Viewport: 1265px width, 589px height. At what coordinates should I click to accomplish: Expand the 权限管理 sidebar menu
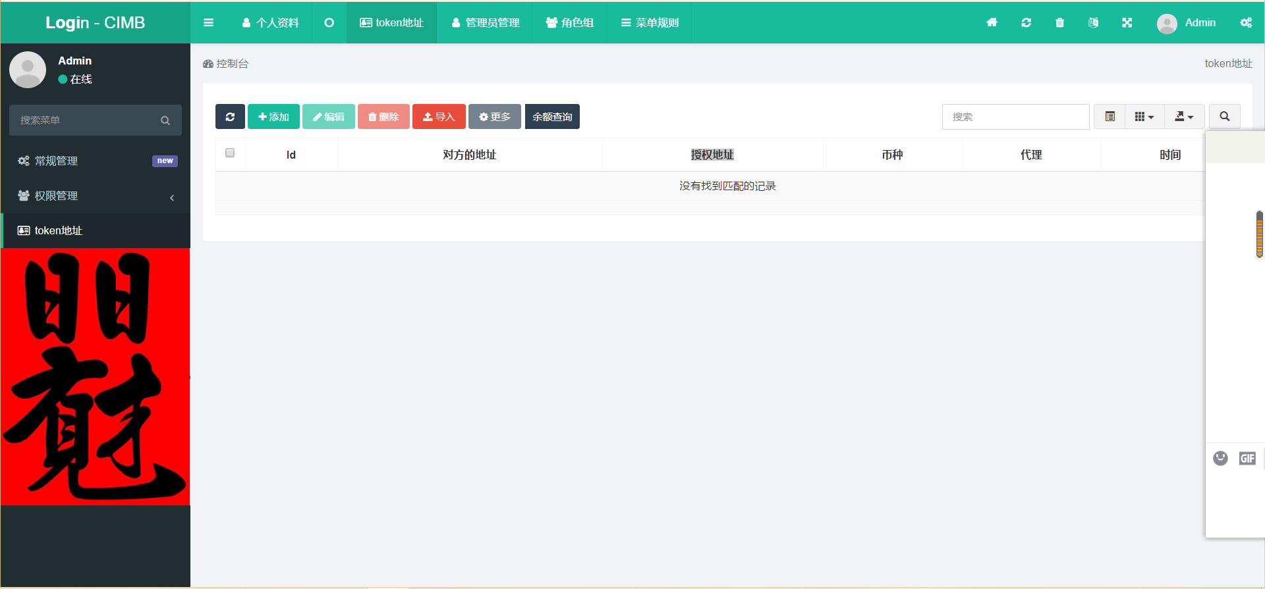pyautogui.click(x=96, y=195)
